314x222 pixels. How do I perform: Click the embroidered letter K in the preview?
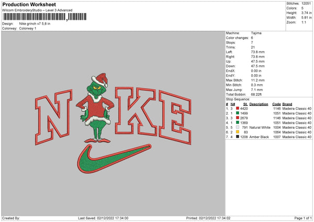click(136, 110)
